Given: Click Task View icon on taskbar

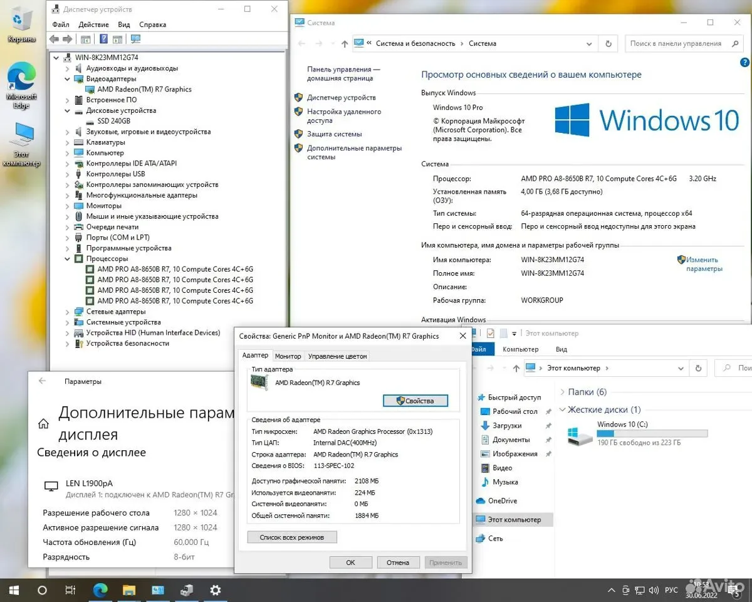Looking at the screenshot, I should (x=71, y=590).
